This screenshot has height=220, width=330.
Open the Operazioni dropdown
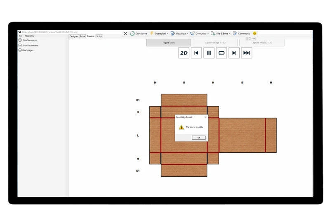click(159, 33)
